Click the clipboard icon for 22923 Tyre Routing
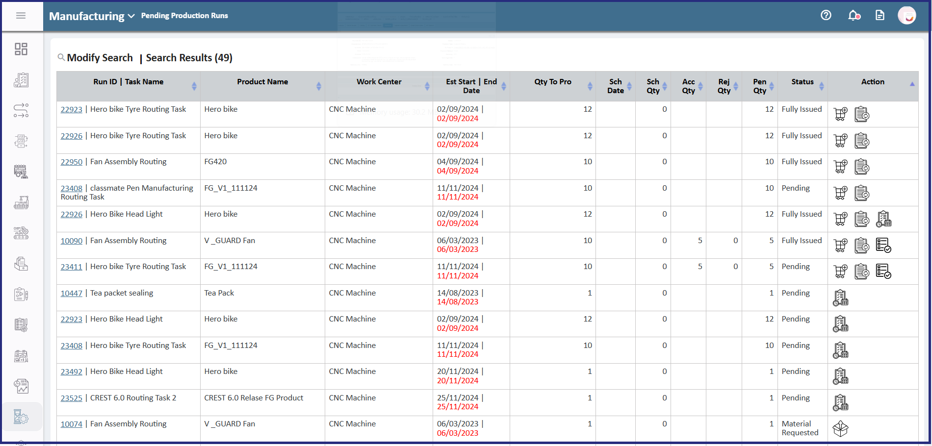Image resolution: width=932 pixels, height=446 pixels. point(862,114)
